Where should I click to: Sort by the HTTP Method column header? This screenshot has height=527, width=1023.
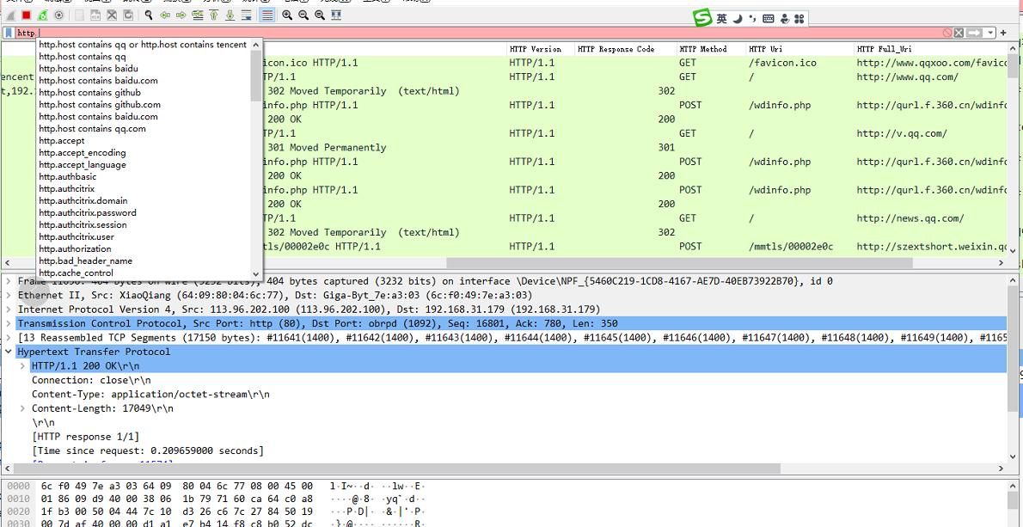[710, 49]
